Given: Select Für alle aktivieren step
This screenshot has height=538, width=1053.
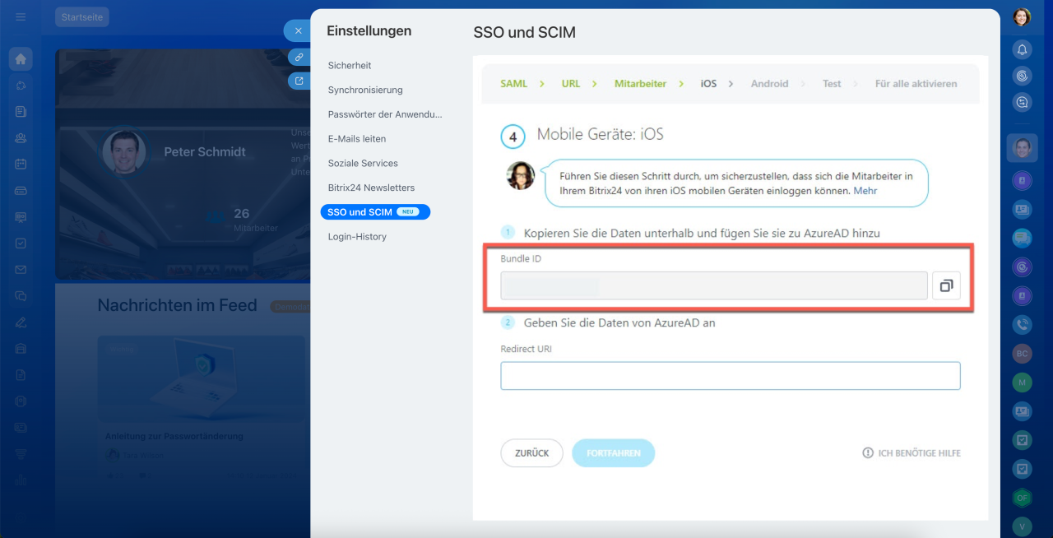Looking at the screenshot, I should coord(916,84).
